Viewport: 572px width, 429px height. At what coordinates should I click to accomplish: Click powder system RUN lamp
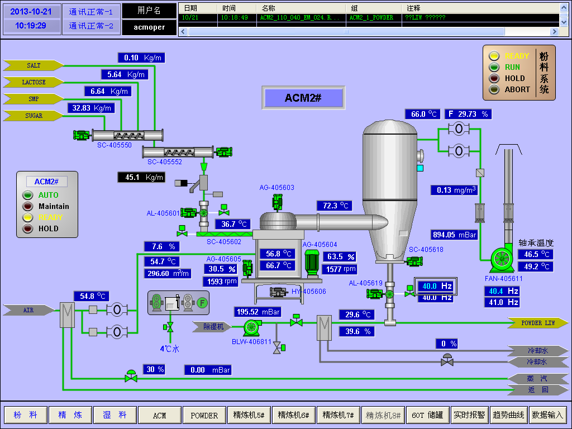494,67
